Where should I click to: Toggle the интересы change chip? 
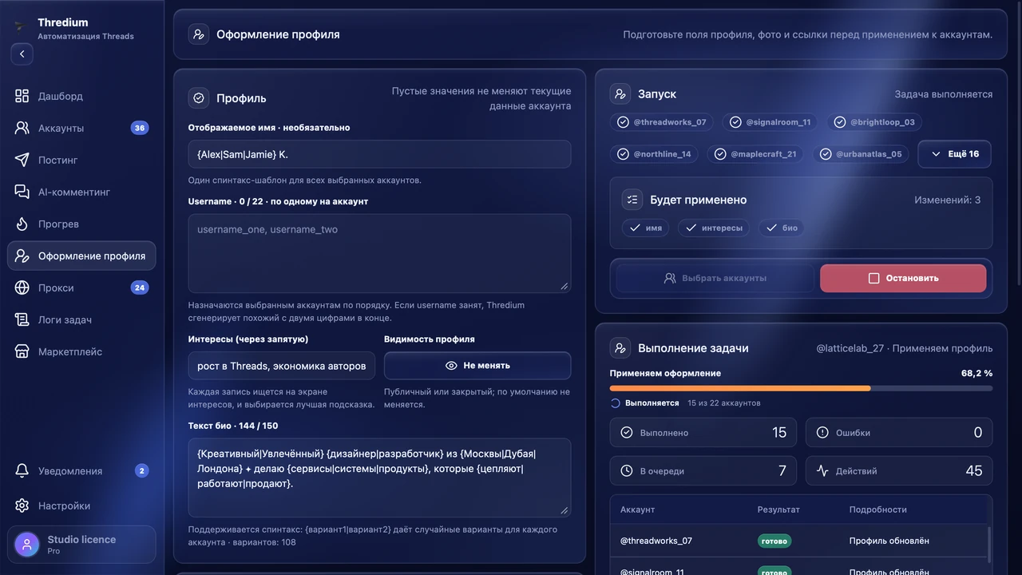pos(714,228)
